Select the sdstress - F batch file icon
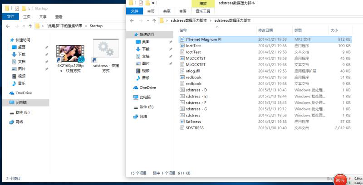Image resolution: width=363 pixels, height=185 pixels. [182, 102]
